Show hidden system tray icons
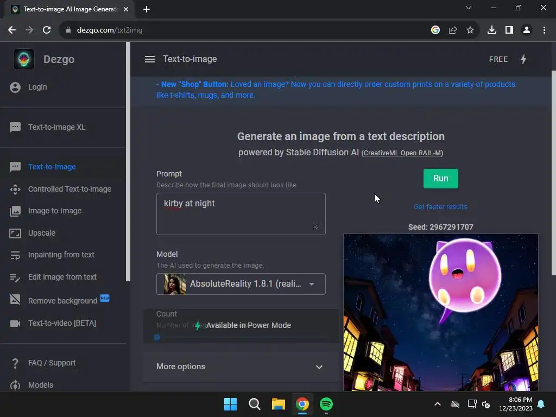The height and width of the screenshot is (417, 556). [438, 404]
